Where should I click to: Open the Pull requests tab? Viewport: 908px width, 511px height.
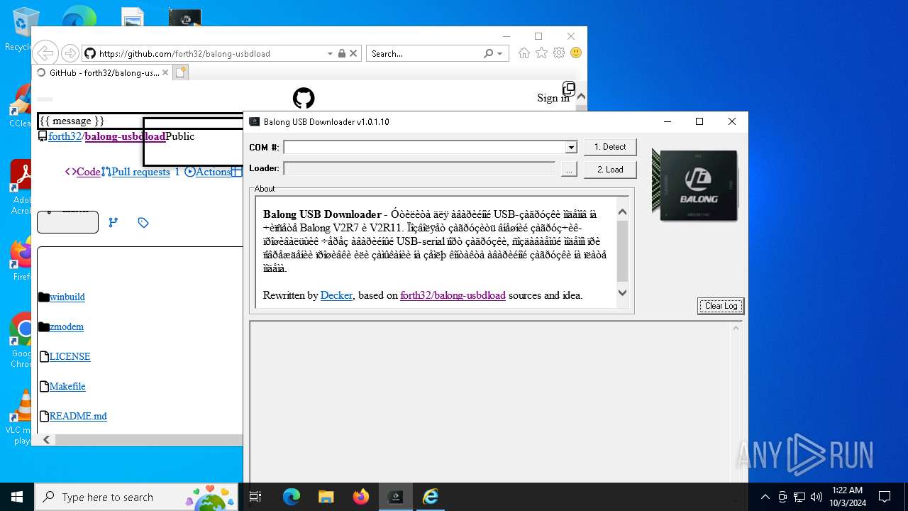point(140,172)
